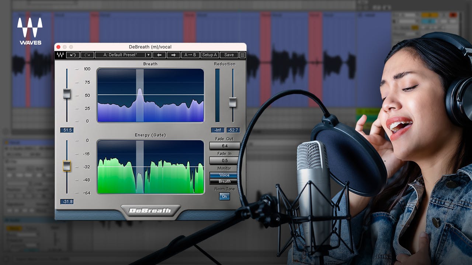This screenshot has width=472, height=265.
Task: Save the current DeBreath preset
Action: 229,55
